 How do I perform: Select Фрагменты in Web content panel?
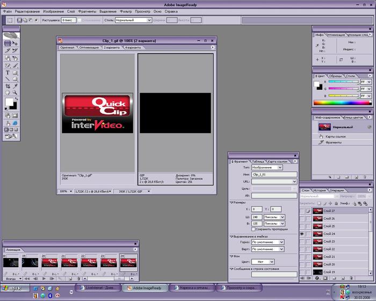coord(334,142)
